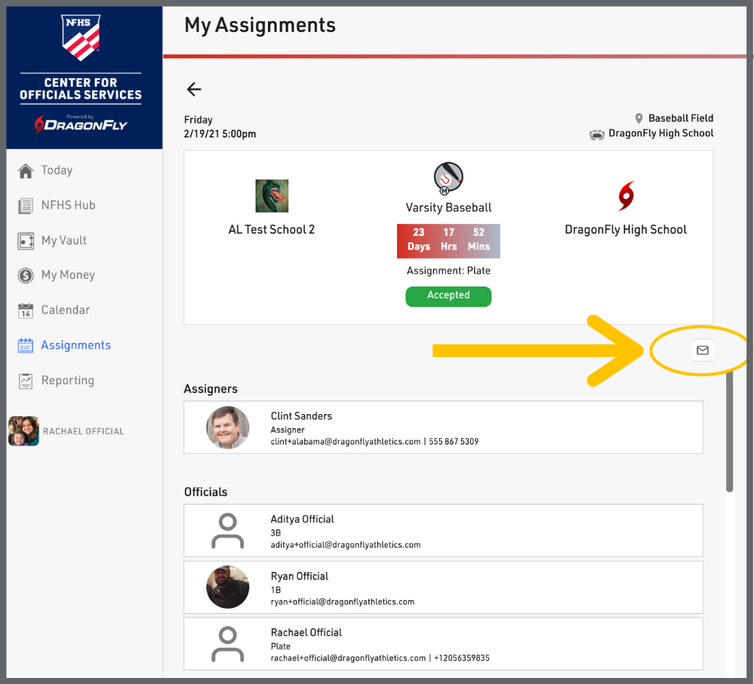Click the Reporting chart icon
Screen dimensions: 754x684
pos(26,381)
